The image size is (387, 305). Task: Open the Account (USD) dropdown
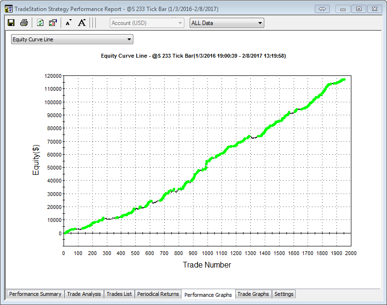[x=147, y=23]
